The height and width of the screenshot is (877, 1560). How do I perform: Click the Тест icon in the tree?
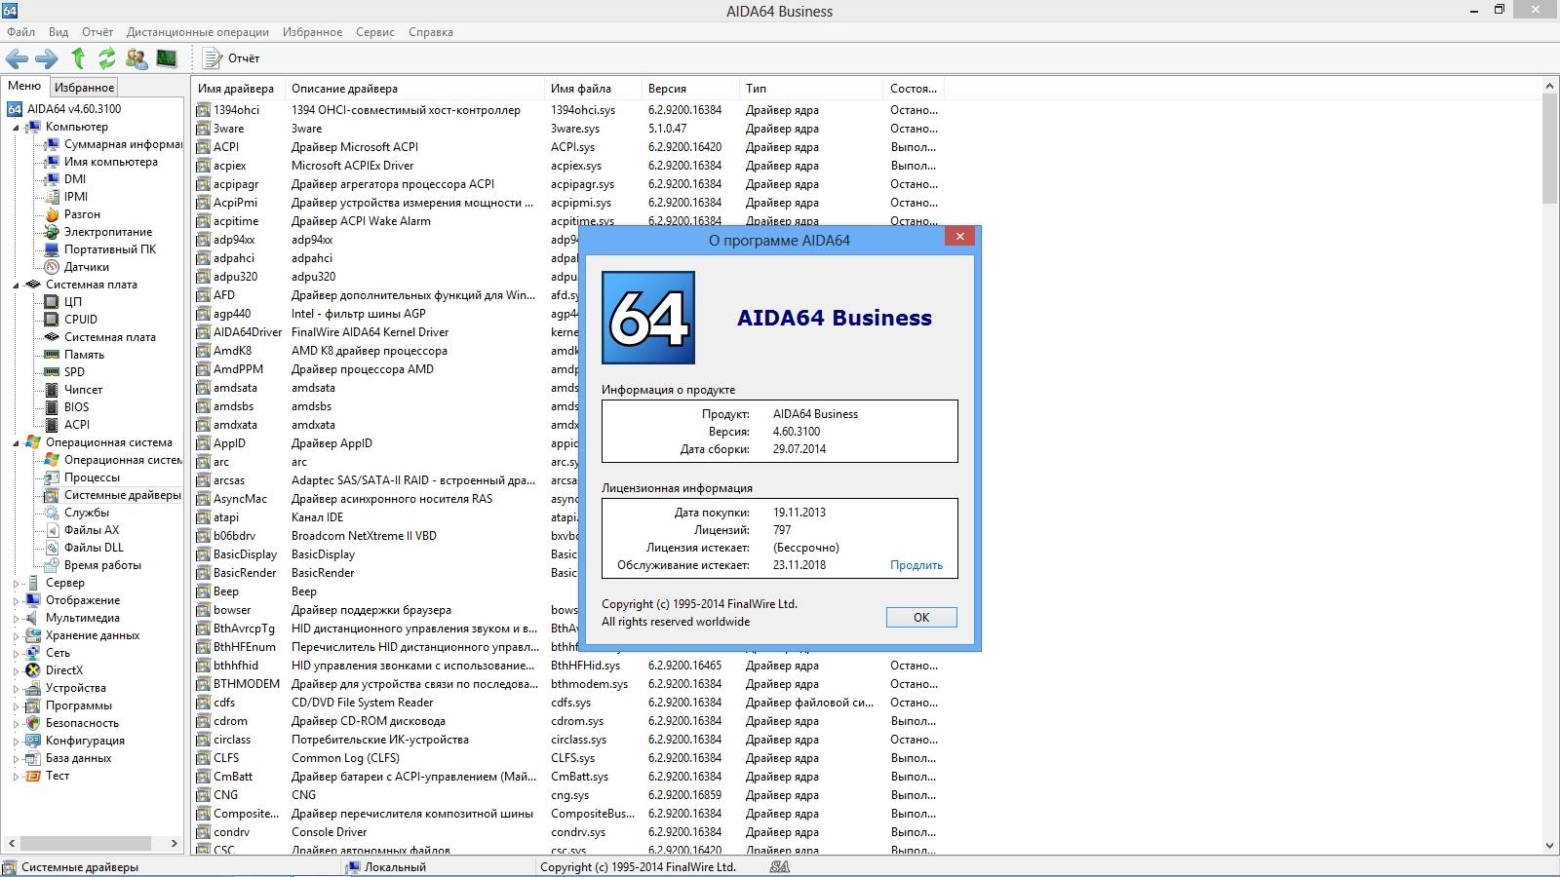tap(33, 776)
